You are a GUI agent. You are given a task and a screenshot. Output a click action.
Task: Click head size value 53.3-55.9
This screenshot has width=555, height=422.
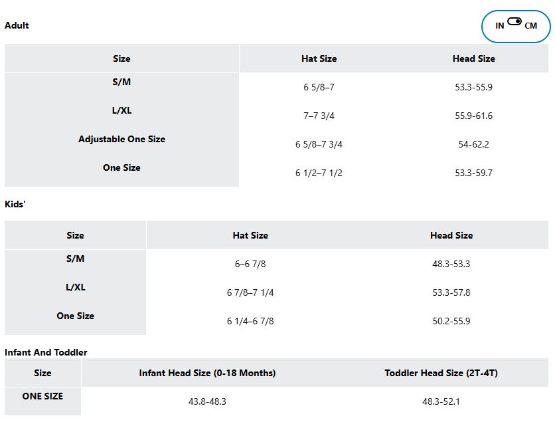point(473,87)
